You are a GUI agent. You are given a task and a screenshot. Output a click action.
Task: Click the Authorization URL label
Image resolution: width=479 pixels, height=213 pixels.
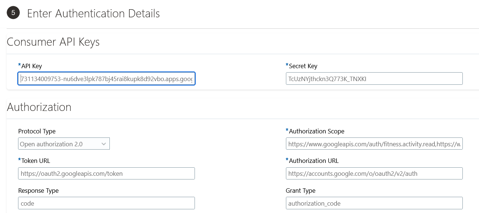pyautogui.click(x=313, y=161)
